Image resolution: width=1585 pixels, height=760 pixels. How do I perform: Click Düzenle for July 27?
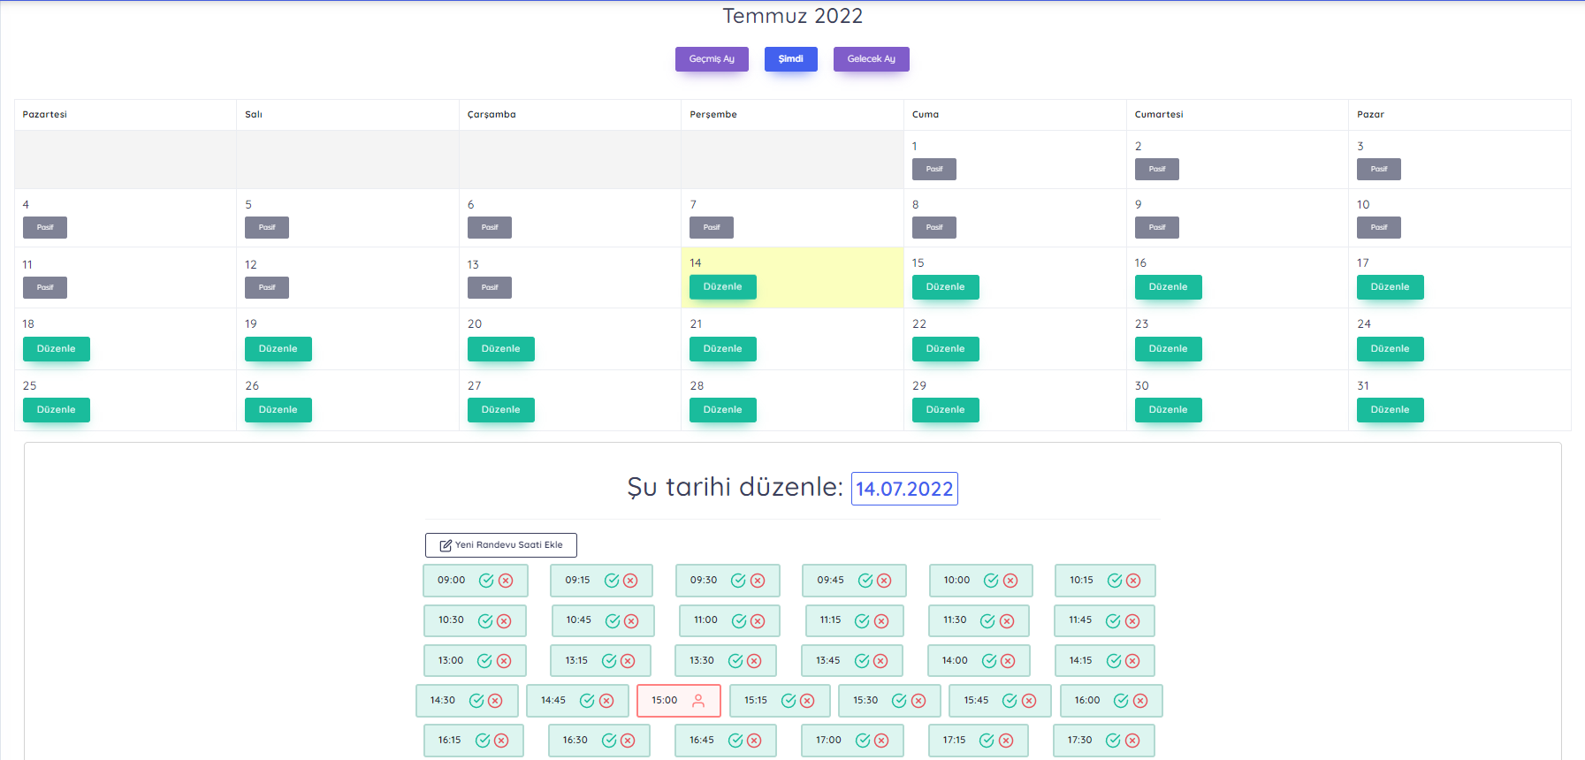point(501,410)
